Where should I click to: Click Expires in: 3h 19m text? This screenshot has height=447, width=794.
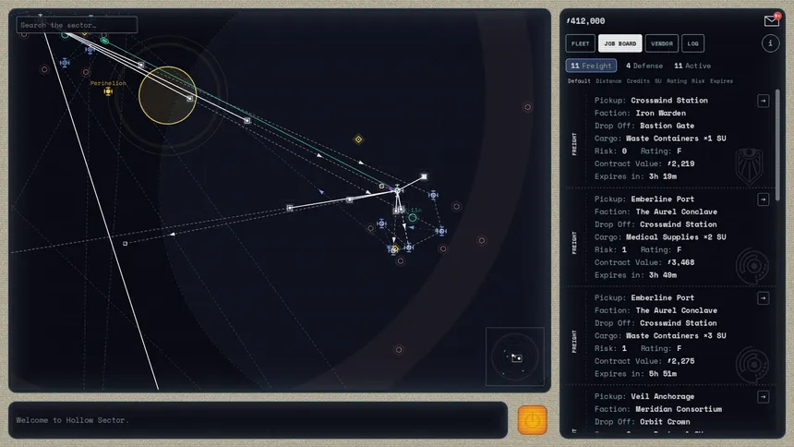635,176
